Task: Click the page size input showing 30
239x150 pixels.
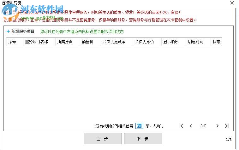Action: [x=139, y=126]
